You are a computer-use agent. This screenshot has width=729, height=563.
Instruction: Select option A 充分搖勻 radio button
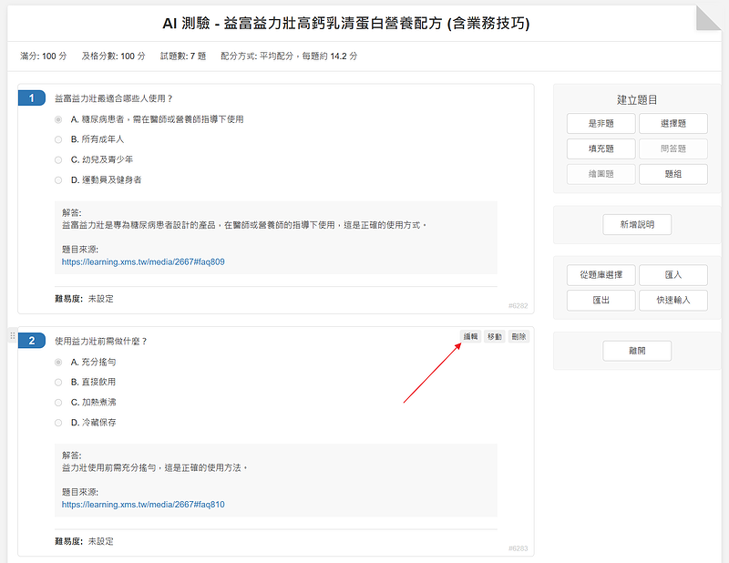[x=59, y=362]
